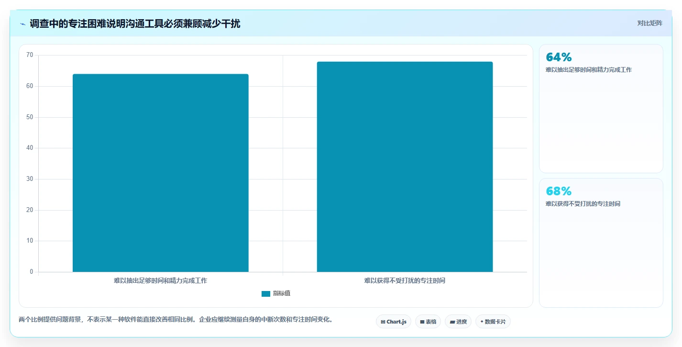Click the footnote starting 两个比例提供问题背景
The image size is (682, 347).
[x=176, y=320]
